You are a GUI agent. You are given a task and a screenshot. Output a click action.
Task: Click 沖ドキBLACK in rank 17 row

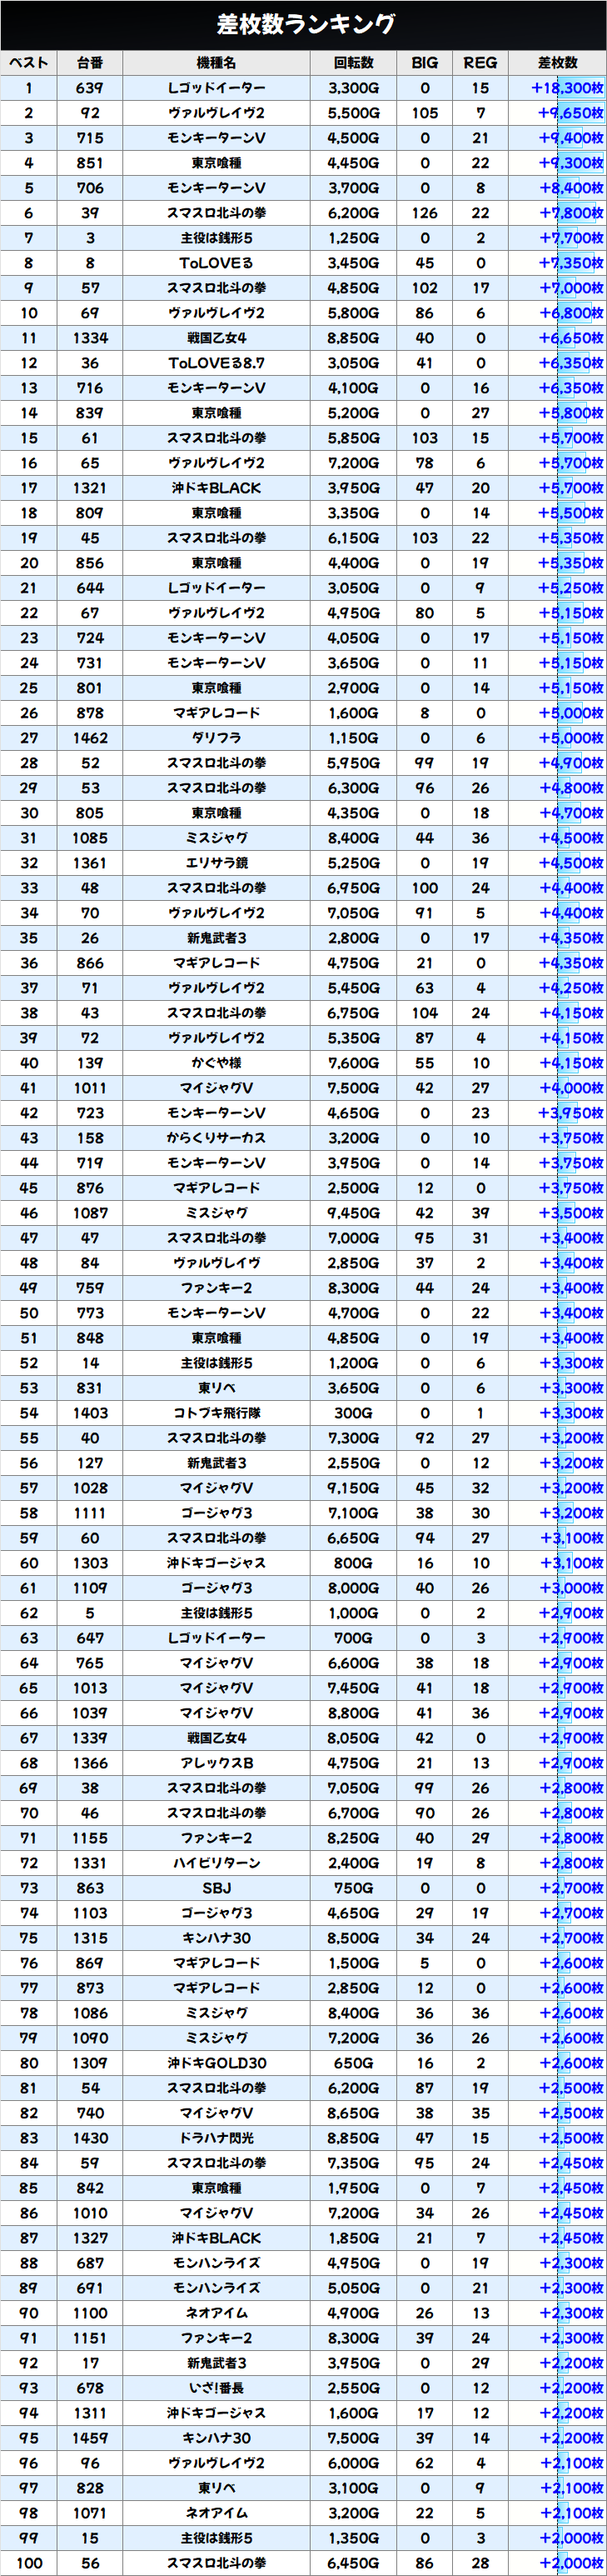pos(216,488)
